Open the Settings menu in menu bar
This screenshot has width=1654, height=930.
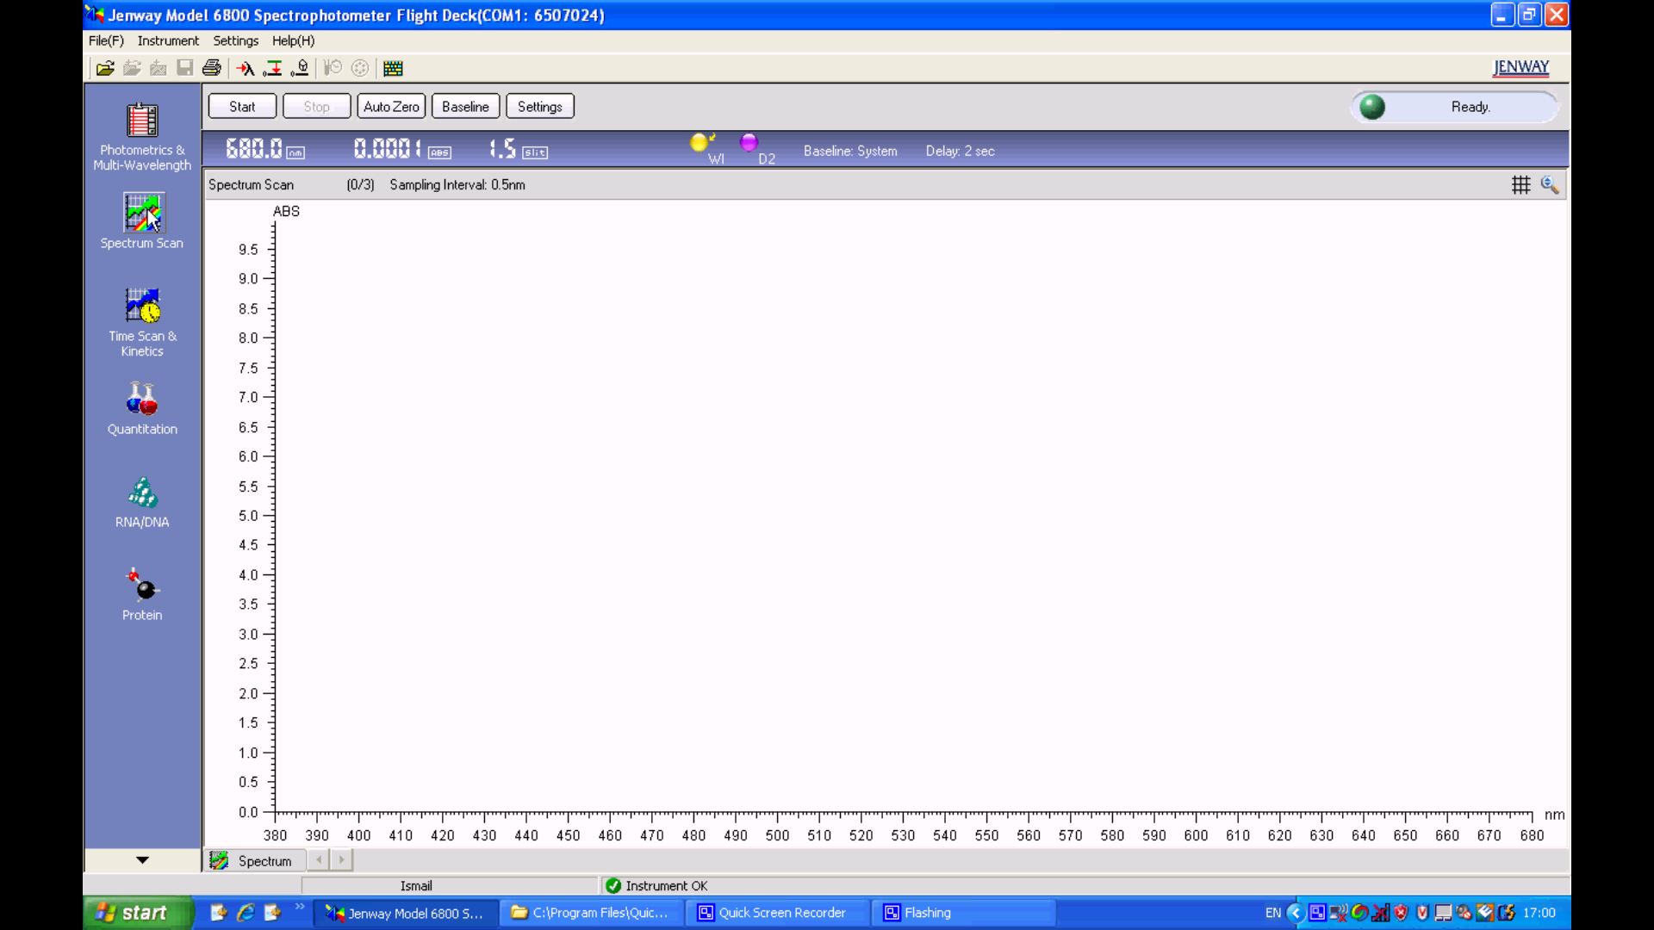coord(235,40)
